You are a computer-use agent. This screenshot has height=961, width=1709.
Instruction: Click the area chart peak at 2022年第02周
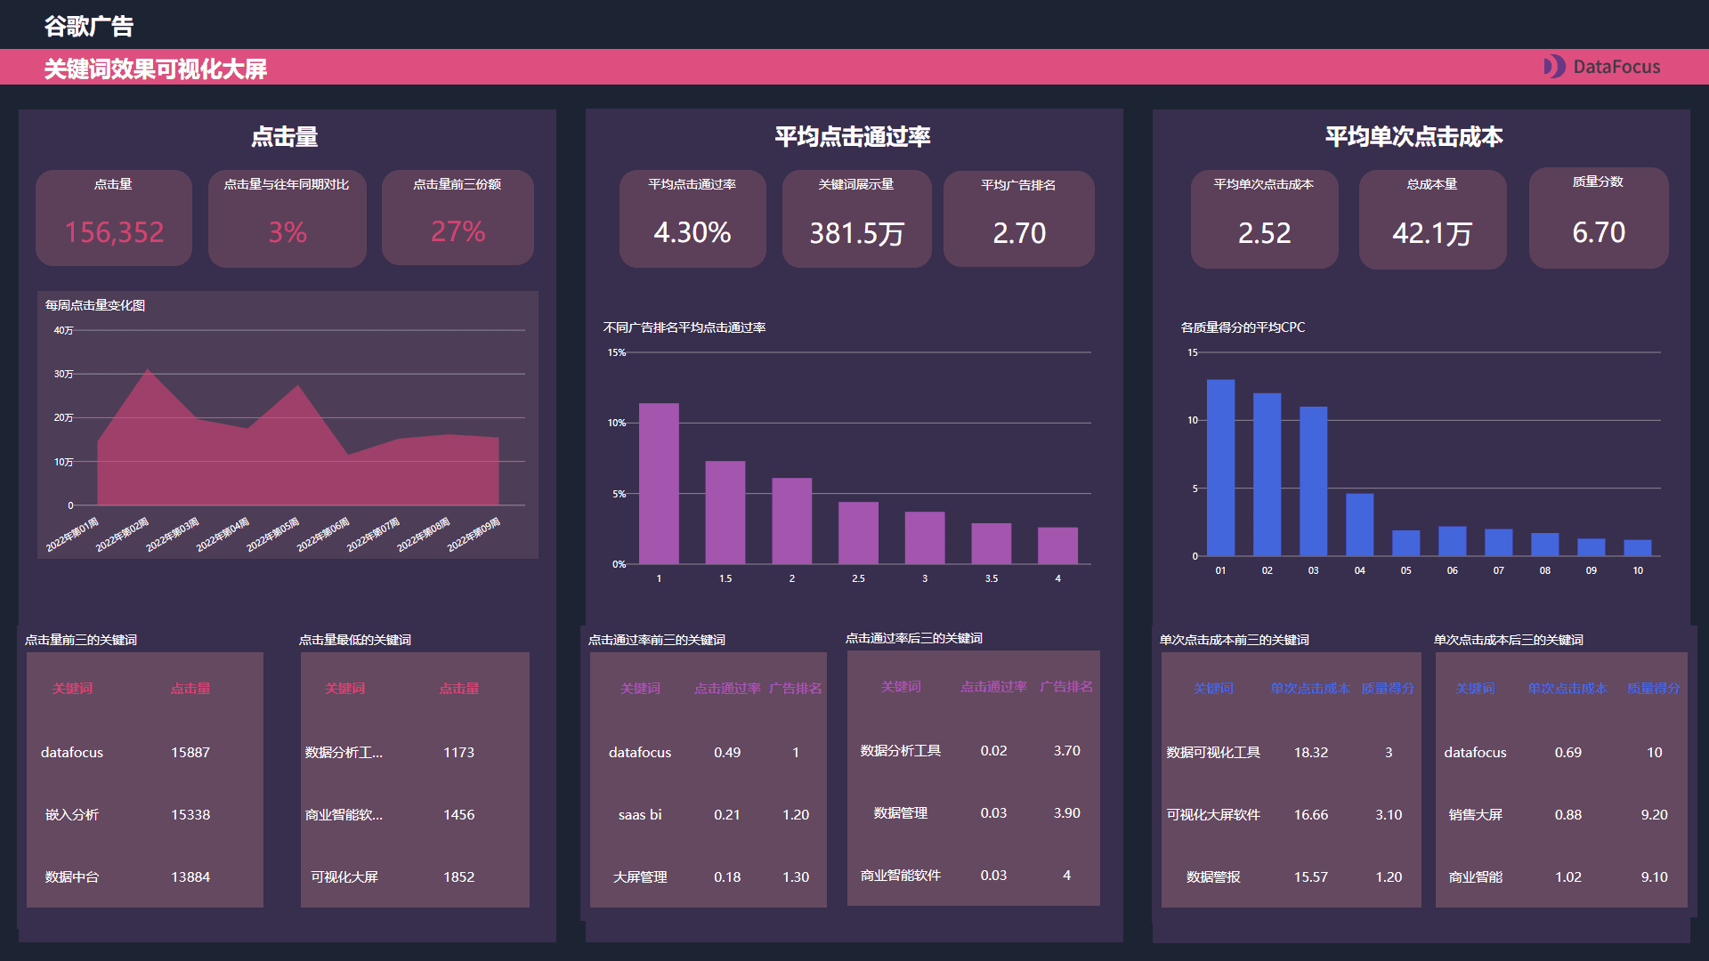[148, 370]
